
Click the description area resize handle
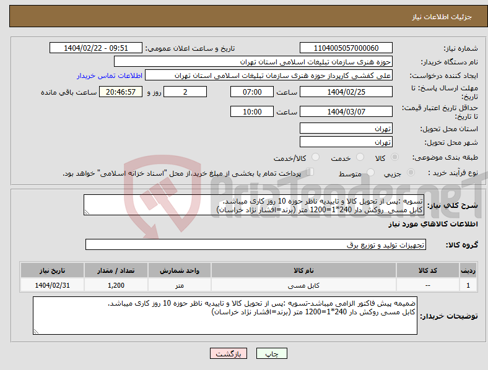pyautogui.click(x=87, y=212)
